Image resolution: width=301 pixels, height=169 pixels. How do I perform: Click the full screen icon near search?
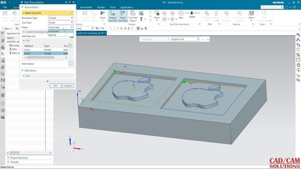tap(286, 7)
